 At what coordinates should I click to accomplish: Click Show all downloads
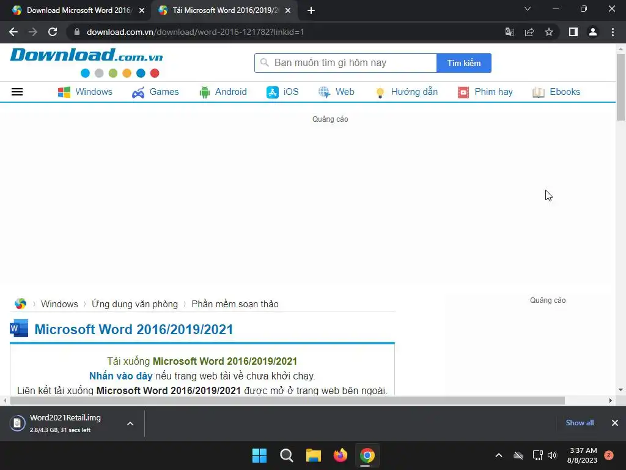coord(580,423)
